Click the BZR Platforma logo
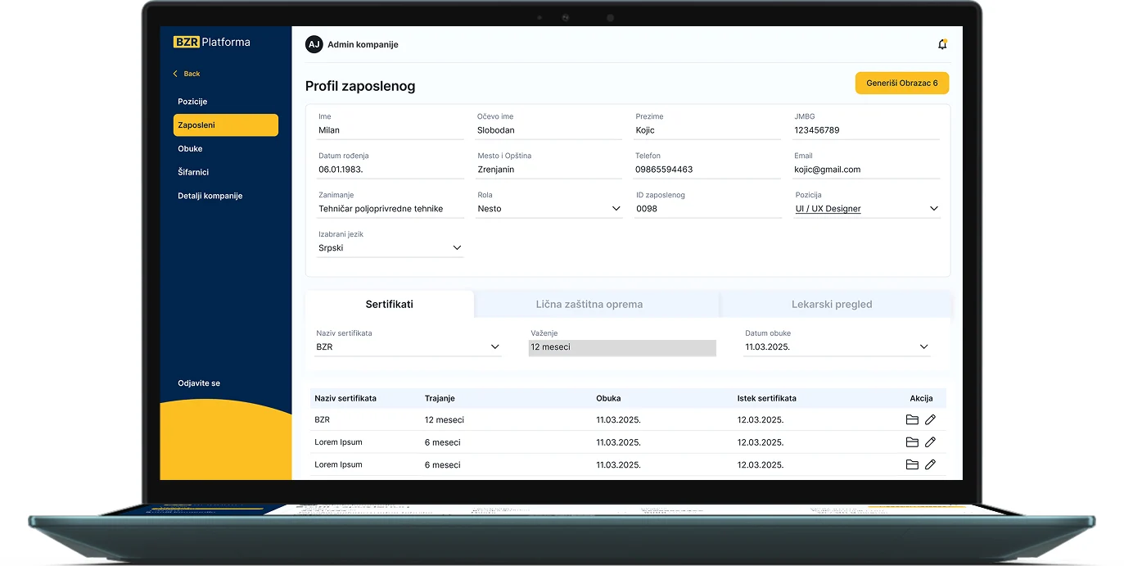Image resolution: width=1124 pixels, height=566 pixels. tap(212, 43)
